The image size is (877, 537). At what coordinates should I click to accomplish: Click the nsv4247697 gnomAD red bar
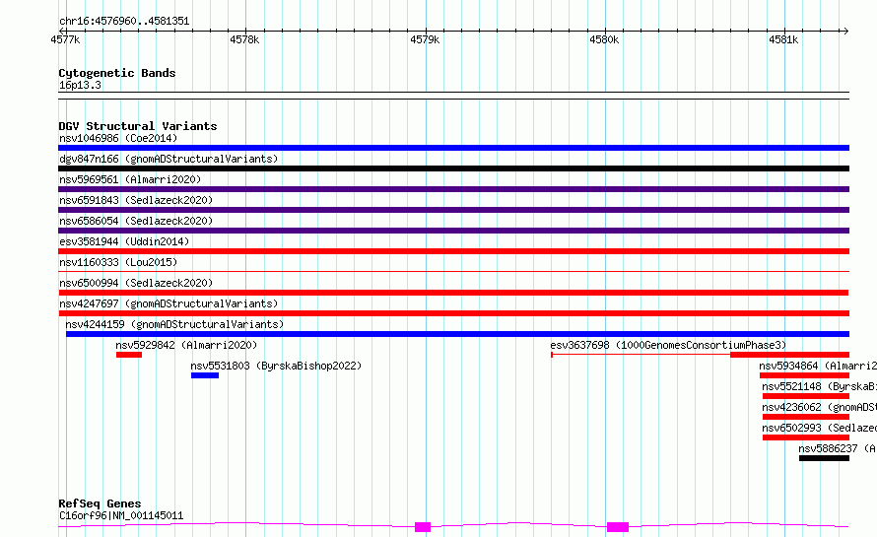(x=453, y=313)
